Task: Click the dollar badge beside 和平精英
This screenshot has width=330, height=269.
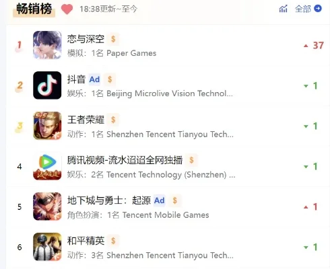Action: 113,241
